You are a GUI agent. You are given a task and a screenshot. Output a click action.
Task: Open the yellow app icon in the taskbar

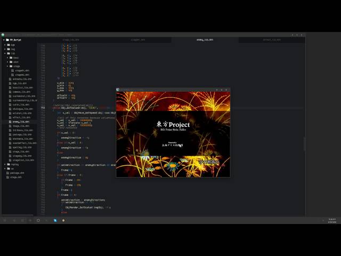click(63, 220)
